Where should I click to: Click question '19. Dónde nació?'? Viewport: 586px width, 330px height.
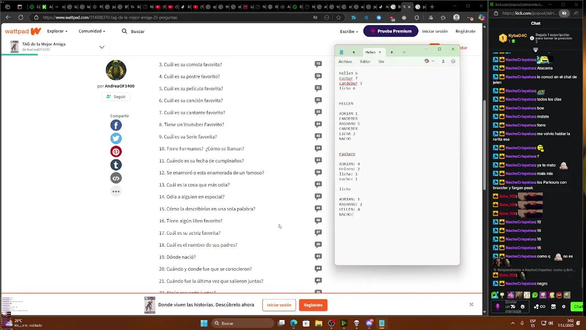(x=177, y=257)
